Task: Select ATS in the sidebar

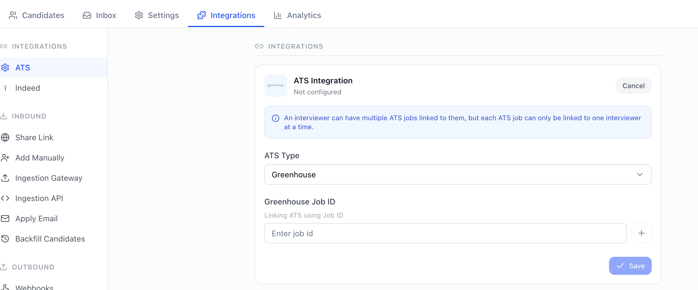Action: [54, 68]
